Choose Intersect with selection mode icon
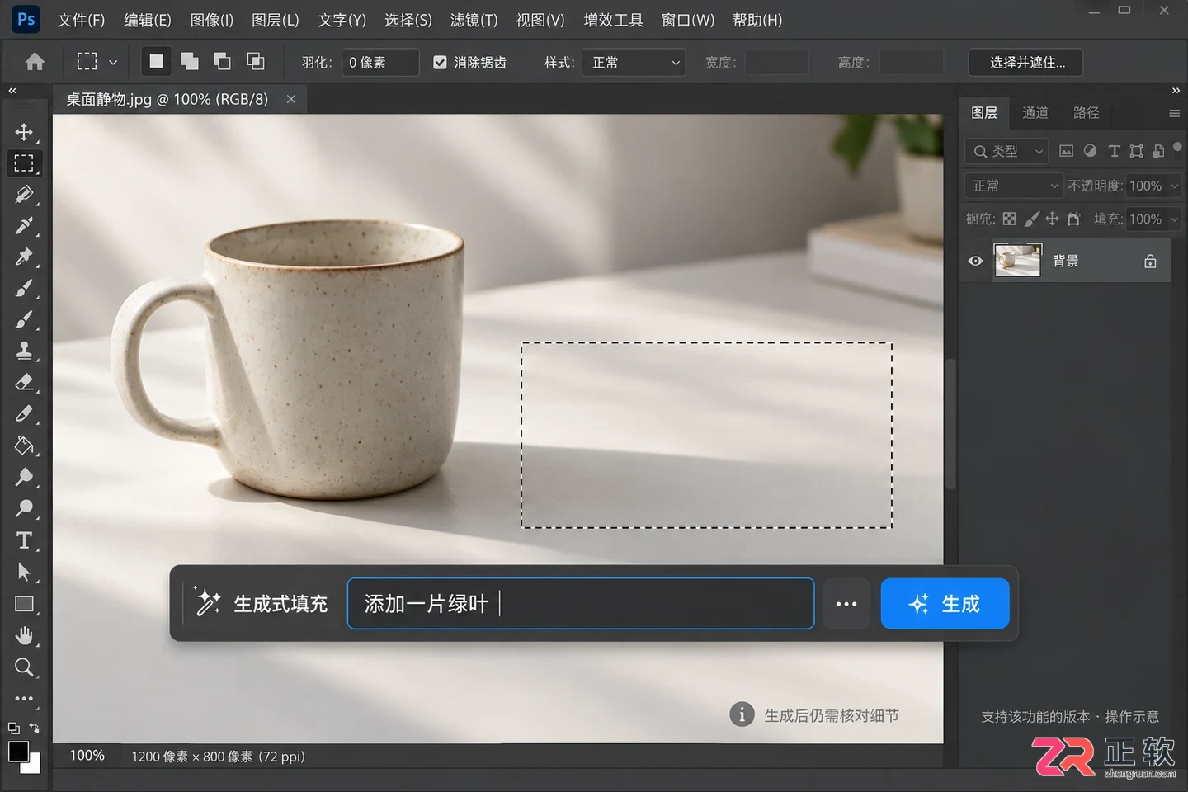The width and height of the screenshot is (1188, 792). 256,61
